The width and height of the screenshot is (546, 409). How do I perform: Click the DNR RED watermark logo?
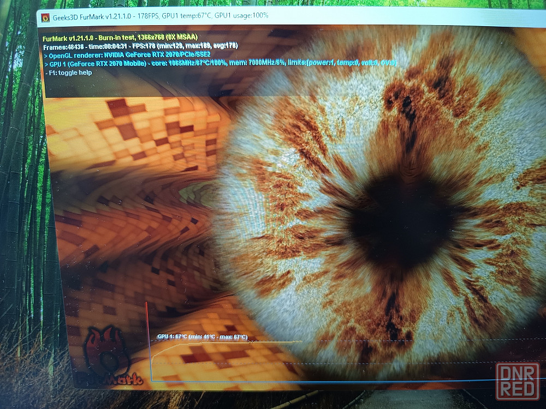[517, 381]
